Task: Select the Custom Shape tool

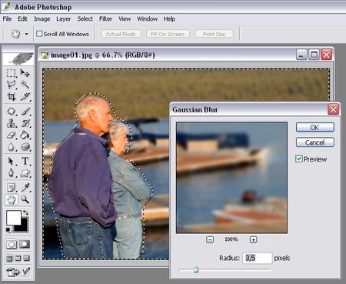Action: (x=25, y=173)
